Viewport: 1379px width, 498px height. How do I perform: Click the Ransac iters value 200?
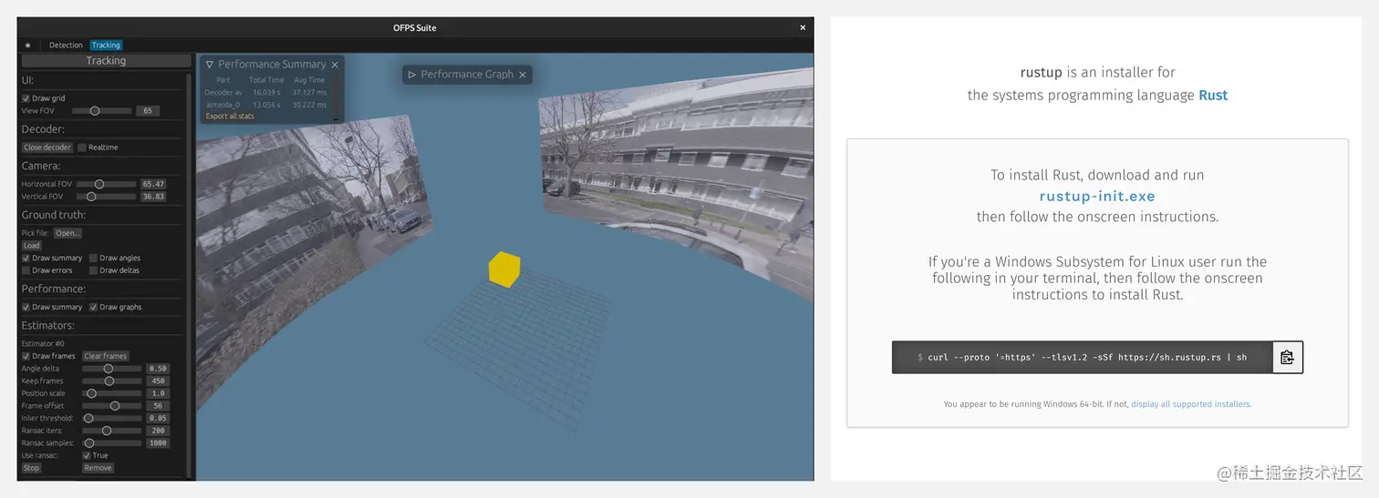coord(158,431)
